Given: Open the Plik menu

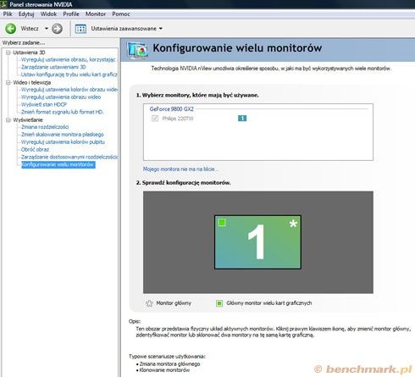Looking at the screenshot, I should [8, 14].
